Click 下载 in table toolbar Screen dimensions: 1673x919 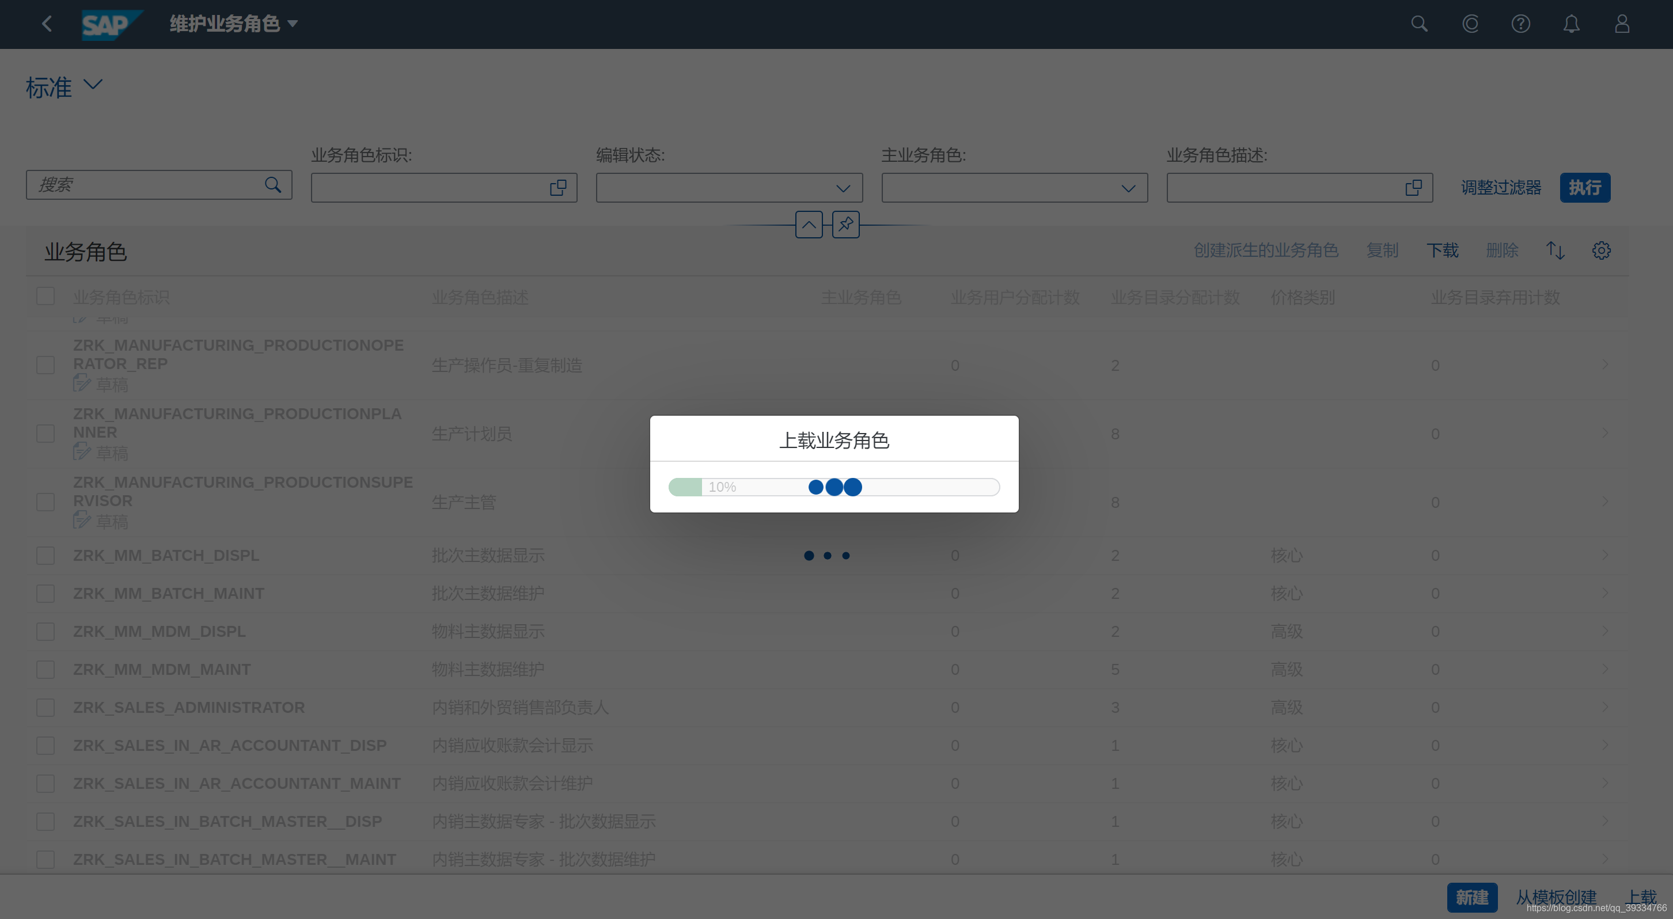click(x=1442, y=250)
